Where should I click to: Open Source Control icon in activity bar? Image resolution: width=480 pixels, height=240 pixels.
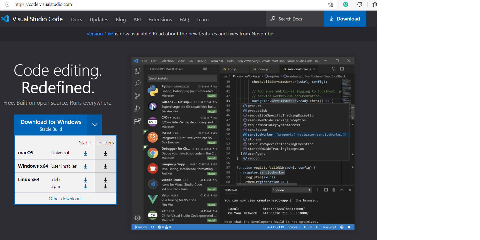coord(137,96)
